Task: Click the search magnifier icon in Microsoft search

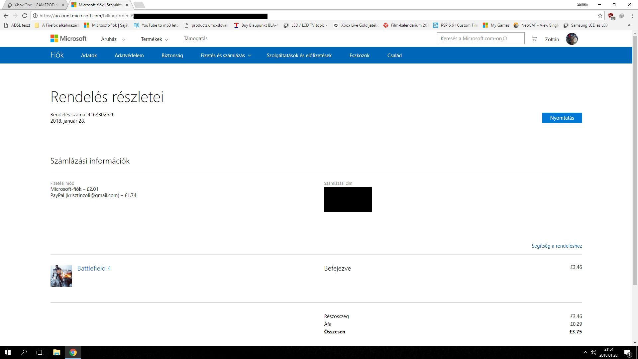Action: pyautogui.click(x=505, y=39)
